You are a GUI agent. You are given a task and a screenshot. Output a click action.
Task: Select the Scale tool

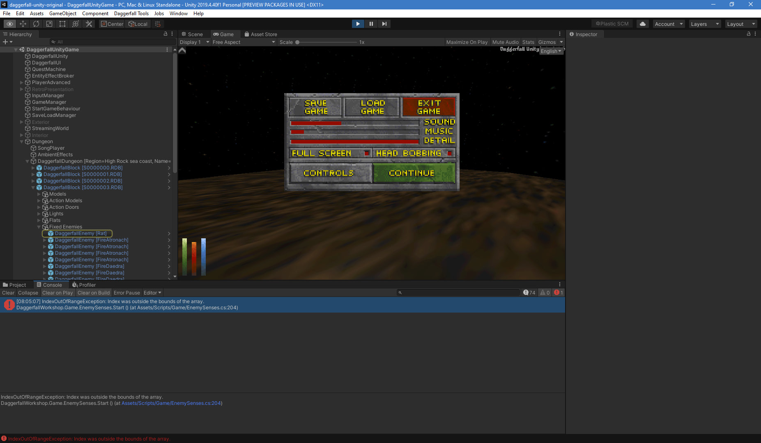click(49, 24)
